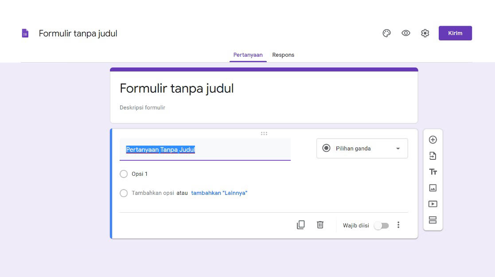The height and width of the screenshot is (277, 495).
Task: Click the Google Forms home icon
Action: coord(25,33)
